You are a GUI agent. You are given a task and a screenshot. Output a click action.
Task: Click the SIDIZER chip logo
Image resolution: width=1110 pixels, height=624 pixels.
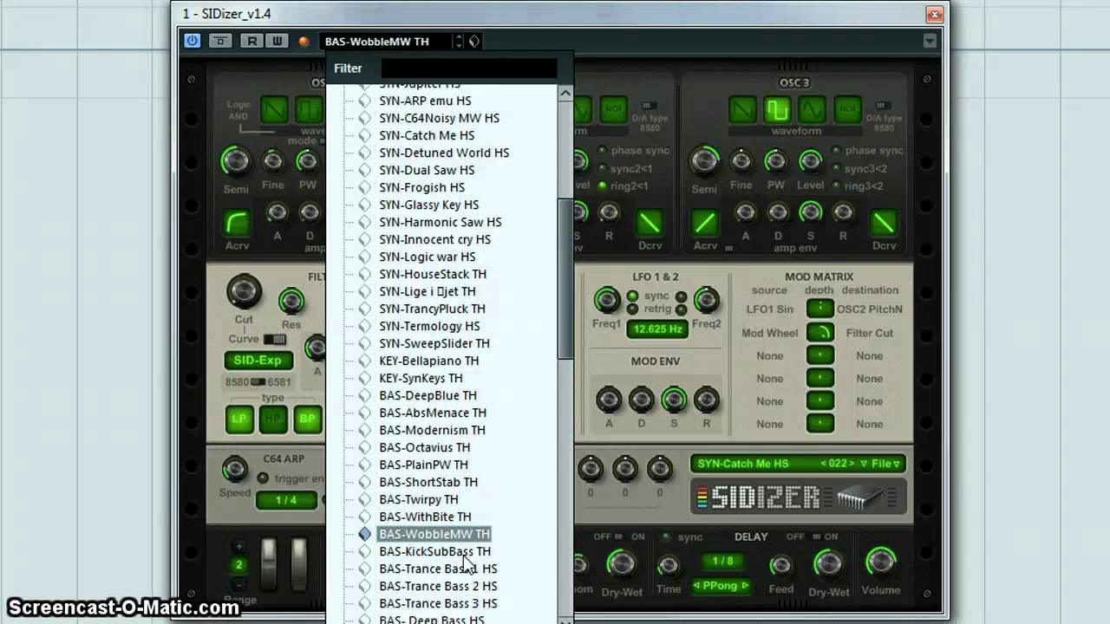click(x=798, y=497)
